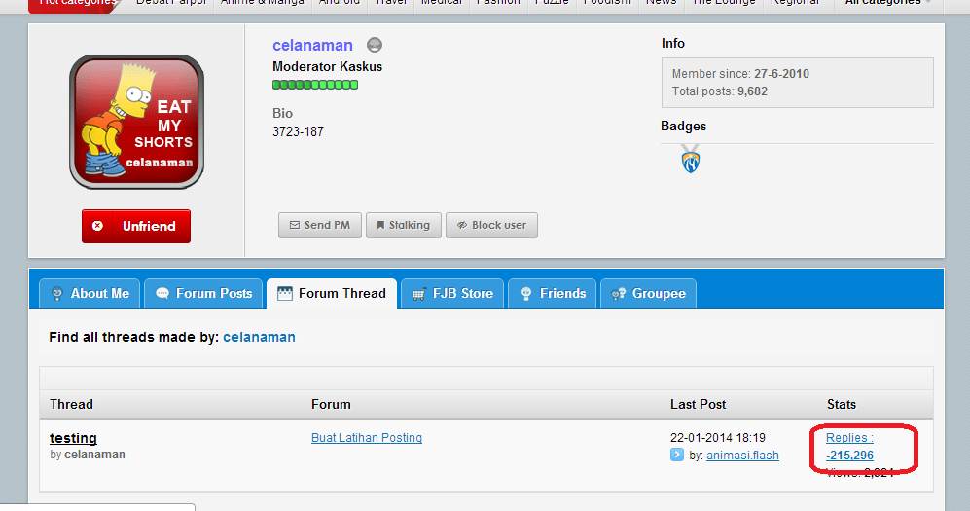
Task: Click the Replies : link in Stats
Action: [849, 438]
